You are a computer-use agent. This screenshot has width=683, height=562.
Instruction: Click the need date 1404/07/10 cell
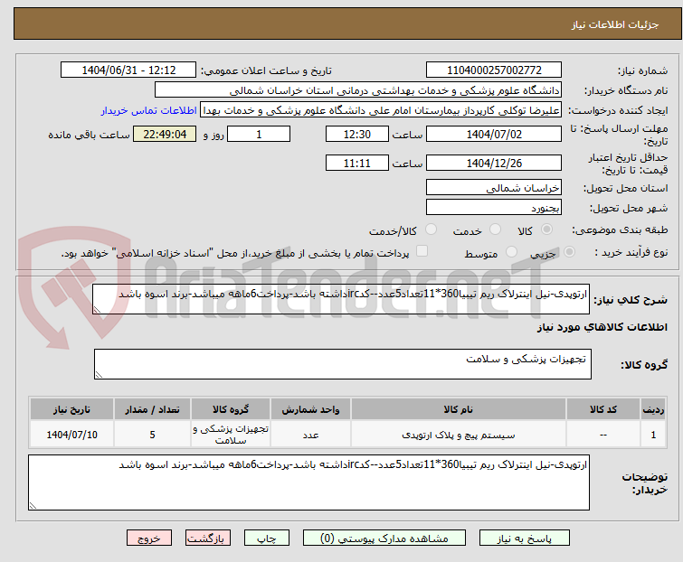click(71, 434)
